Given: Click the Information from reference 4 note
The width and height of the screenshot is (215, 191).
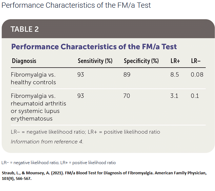Looking at the screenshot, I should (x=47, y=142).
